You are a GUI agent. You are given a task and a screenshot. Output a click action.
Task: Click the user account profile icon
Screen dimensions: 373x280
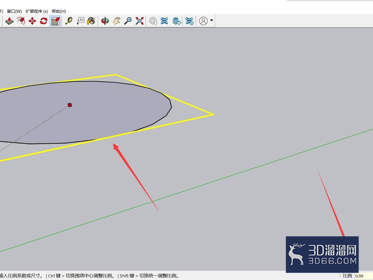click(203, 21)
